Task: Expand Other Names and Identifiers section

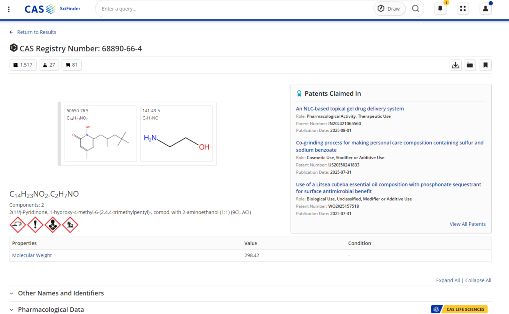Action: tap(61, 293)
